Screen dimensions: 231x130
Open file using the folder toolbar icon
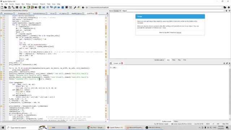(x=6, y=7)
